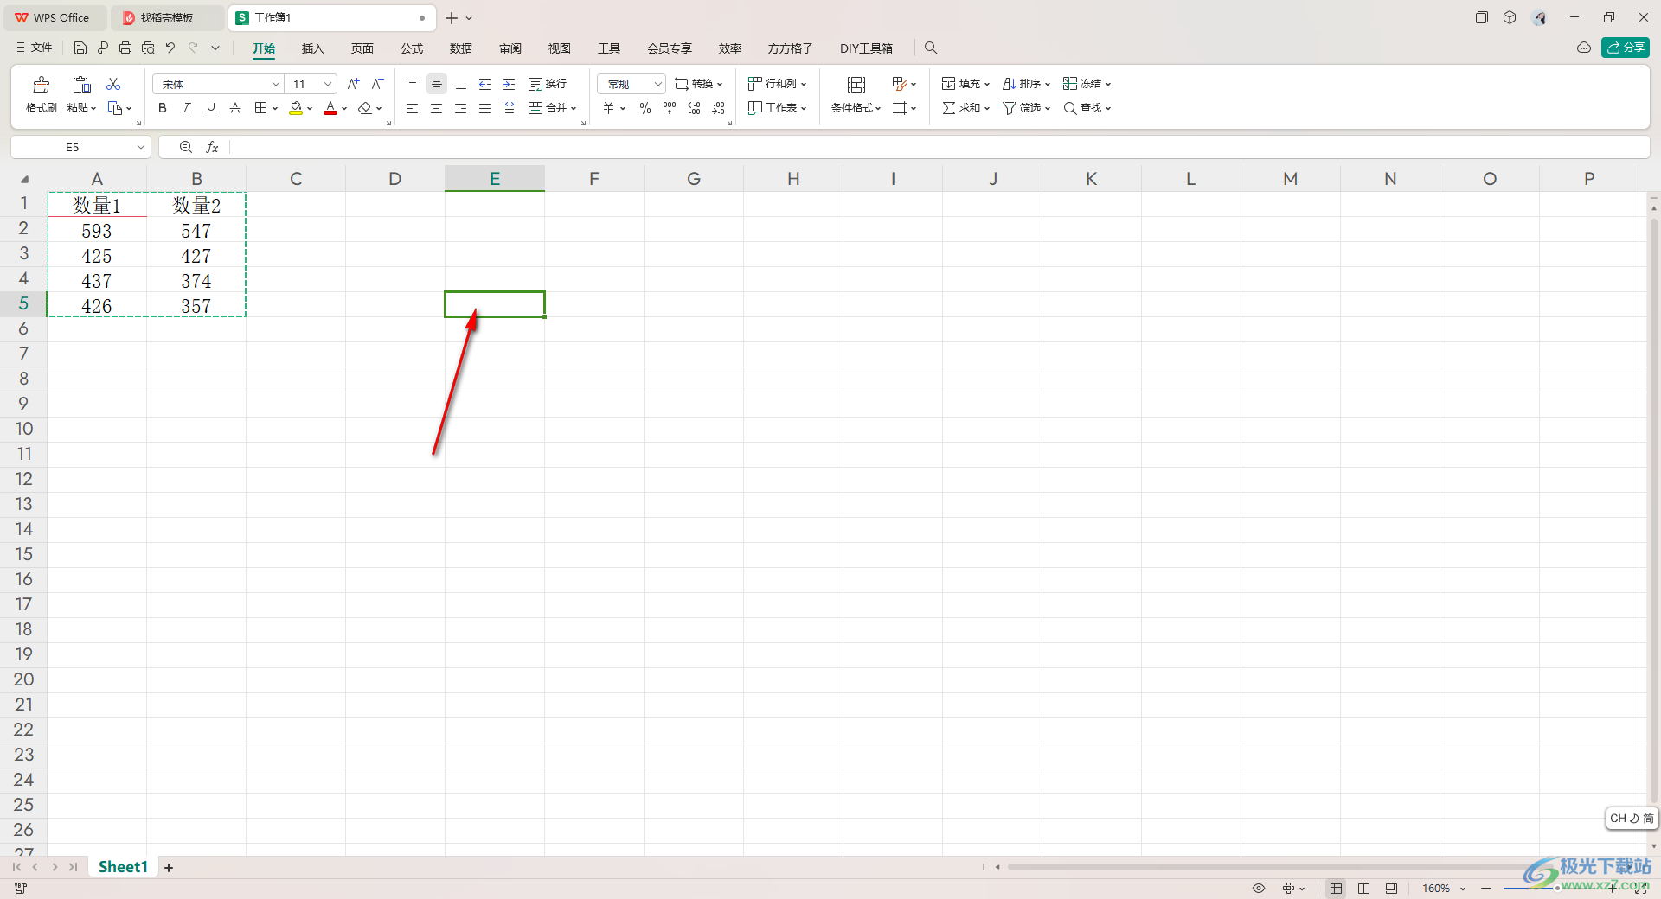Viewport: 1661px width, 899px height.
Task: Align text to bottom
Action: 461,84
